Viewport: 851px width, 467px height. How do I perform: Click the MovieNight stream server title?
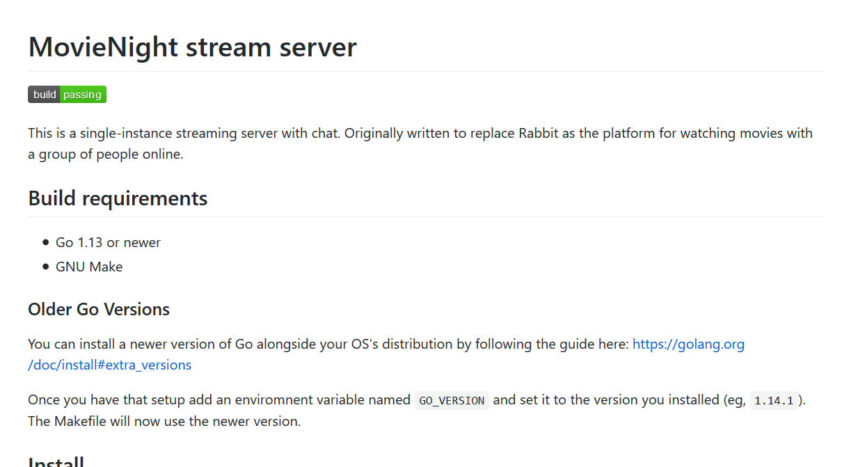tap(192, 47)
